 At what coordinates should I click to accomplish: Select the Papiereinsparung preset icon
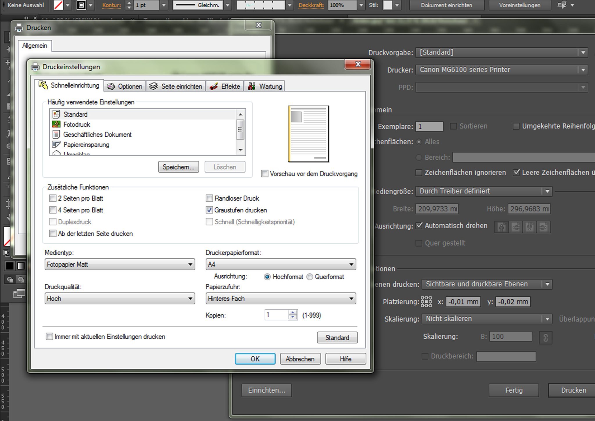[x=56, y=145]
